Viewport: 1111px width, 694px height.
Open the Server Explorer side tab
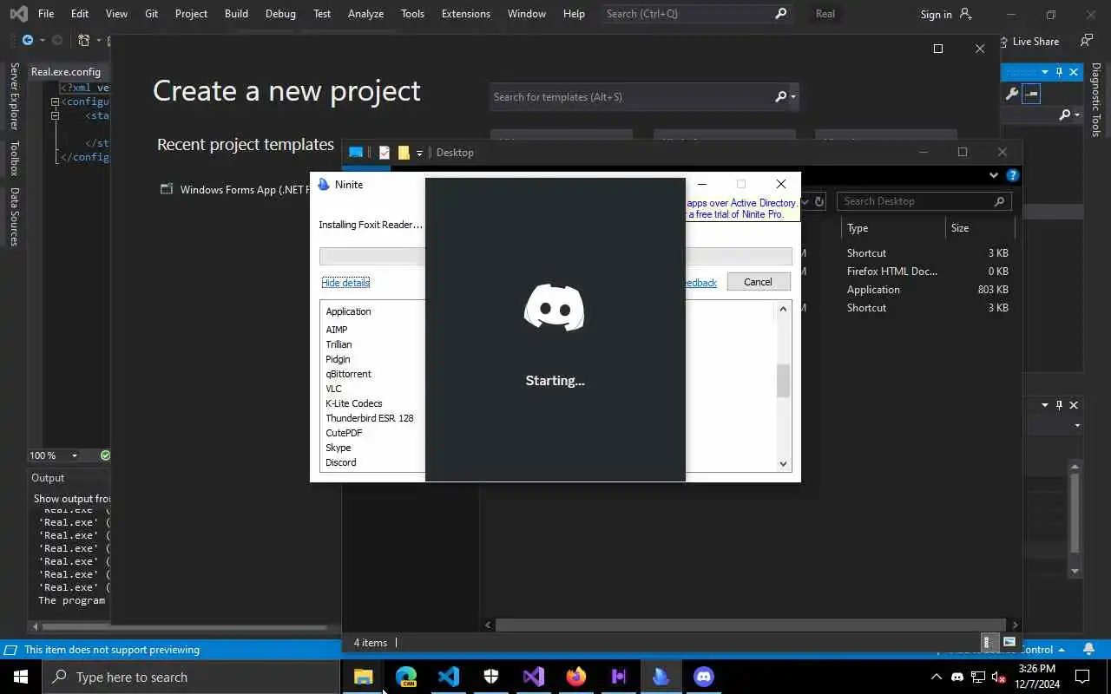[14, 96]
